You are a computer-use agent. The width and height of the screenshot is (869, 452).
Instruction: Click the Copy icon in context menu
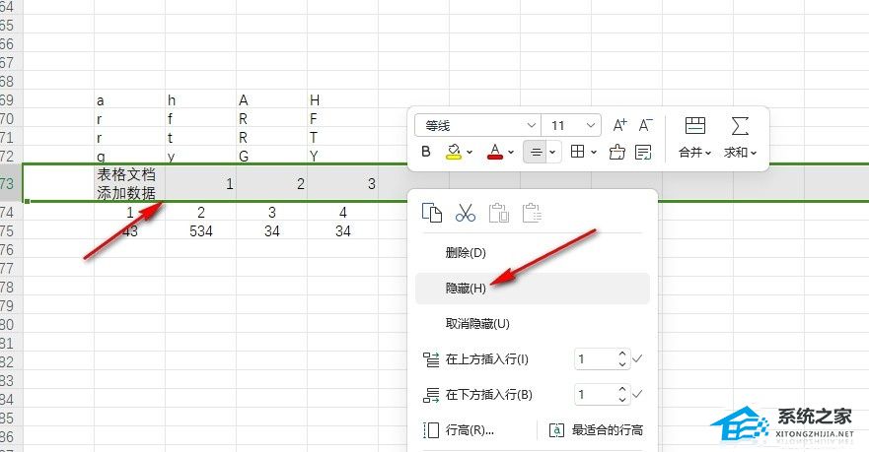coord(432,213)
